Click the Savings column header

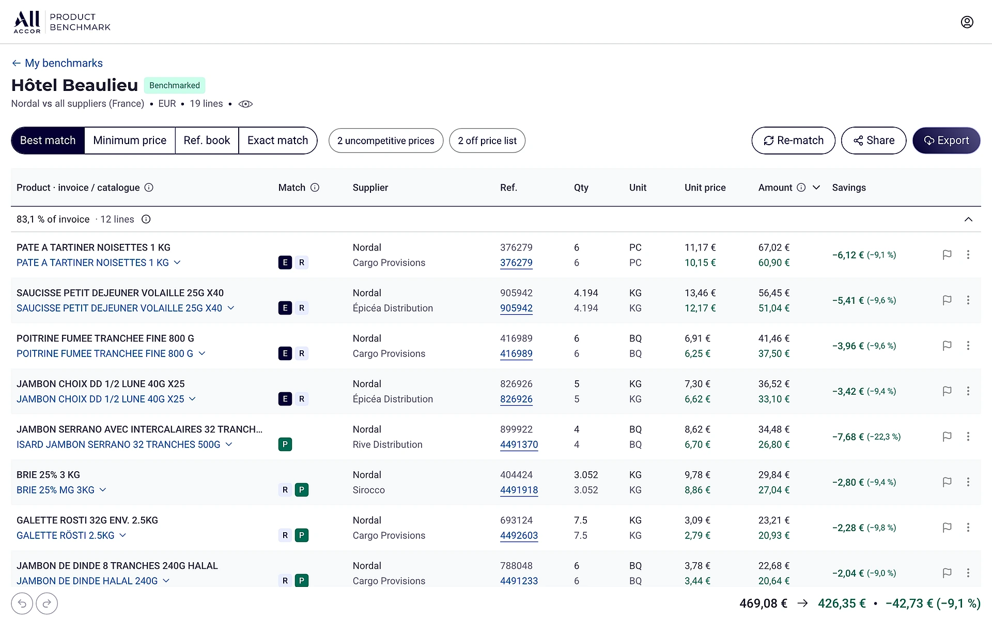click(x=849, y=188)
